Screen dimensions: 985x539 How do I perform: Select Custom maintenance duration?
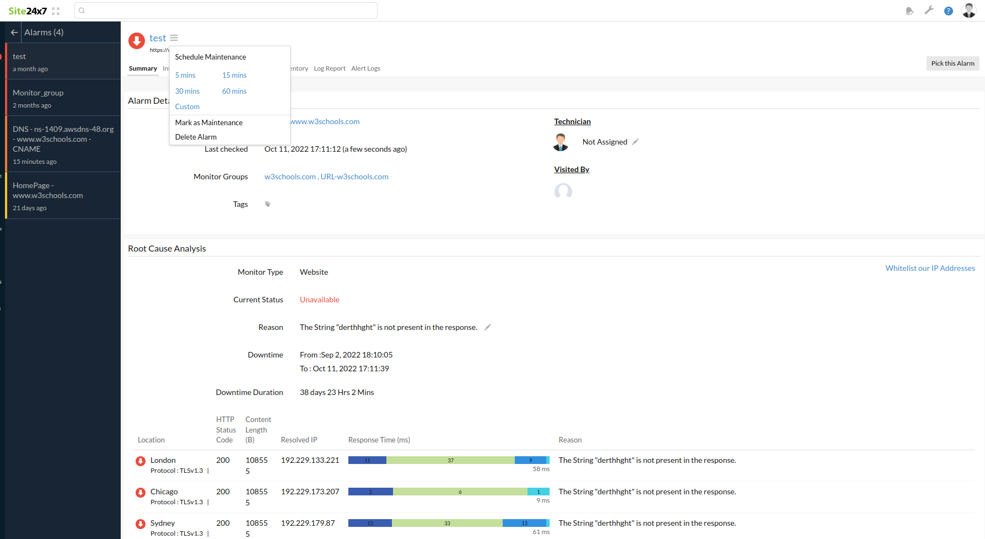(x=187, y=106)
